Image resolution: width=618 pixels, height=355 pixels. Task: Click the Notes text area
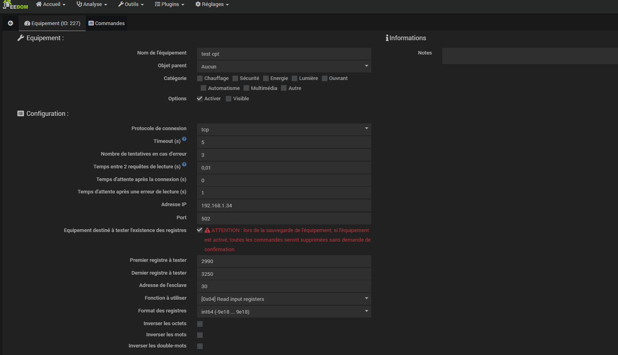point(530,56)
